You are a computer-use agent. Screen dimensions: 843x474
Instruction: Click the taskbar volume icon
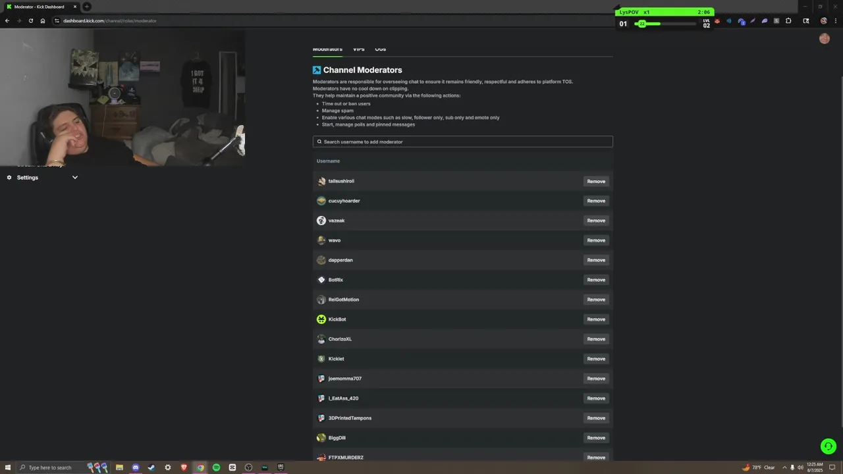pos(800,467)
